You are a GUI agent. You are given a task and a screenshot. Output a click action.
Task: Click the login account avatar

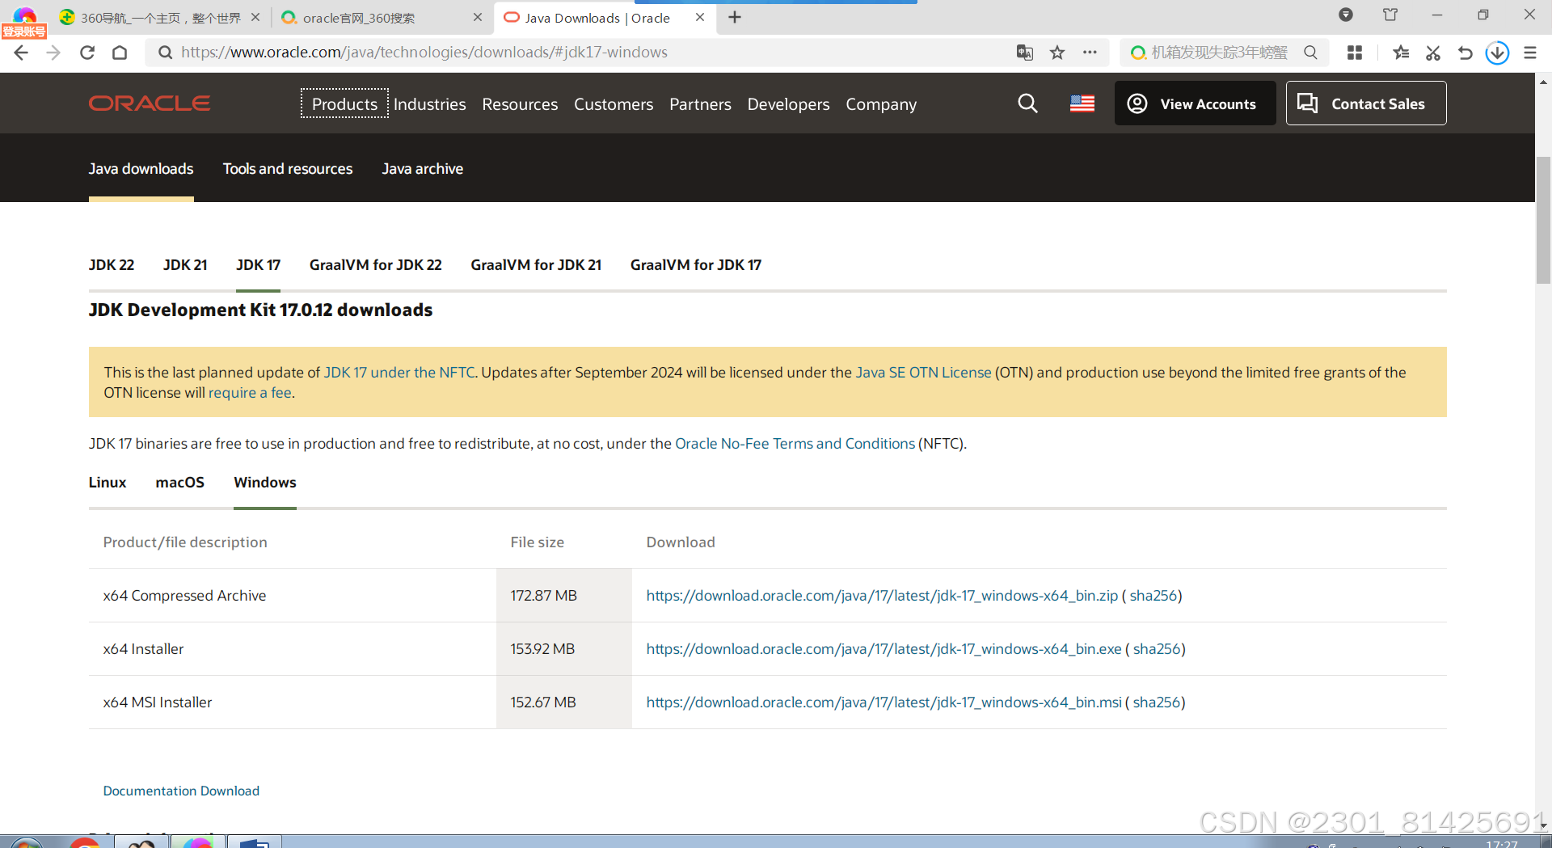[24, 20]
